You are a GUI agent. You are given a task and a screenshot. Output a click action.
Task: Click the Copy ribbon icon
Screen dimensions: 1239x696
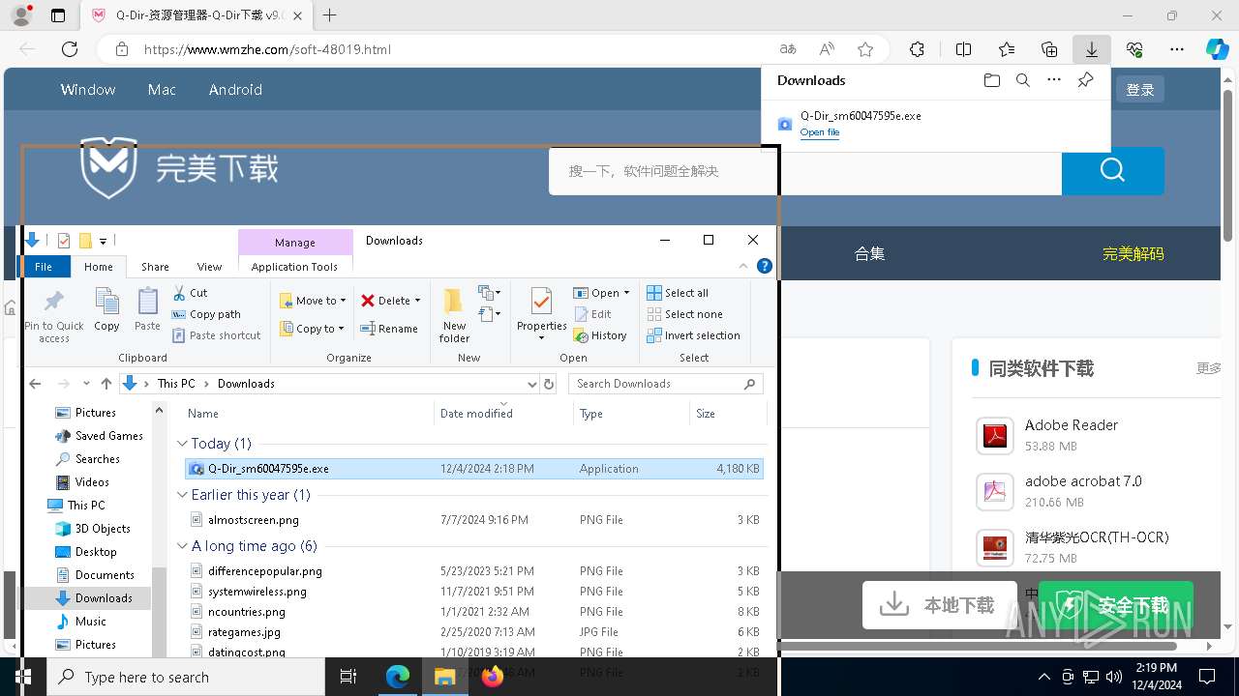[x=106, y=310]
